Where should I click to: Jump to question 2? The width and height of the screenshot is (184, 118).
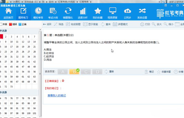click(x=6, y=37)
